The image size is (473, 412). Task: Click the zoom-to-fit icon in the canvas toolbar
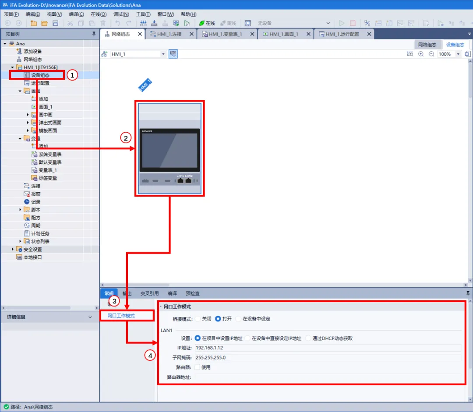pos(410,54)
